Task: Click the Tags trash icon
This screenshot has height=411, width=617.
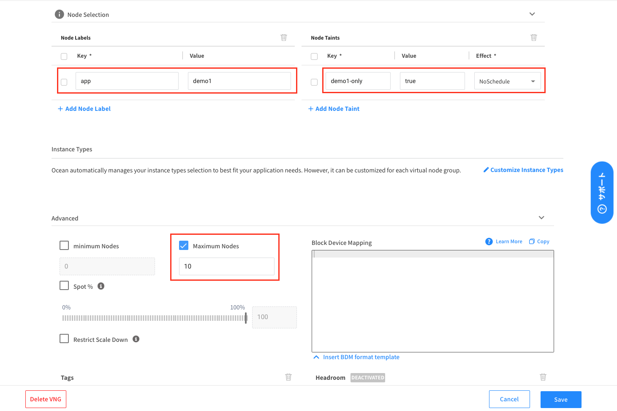Action: [x=288, y=377]
